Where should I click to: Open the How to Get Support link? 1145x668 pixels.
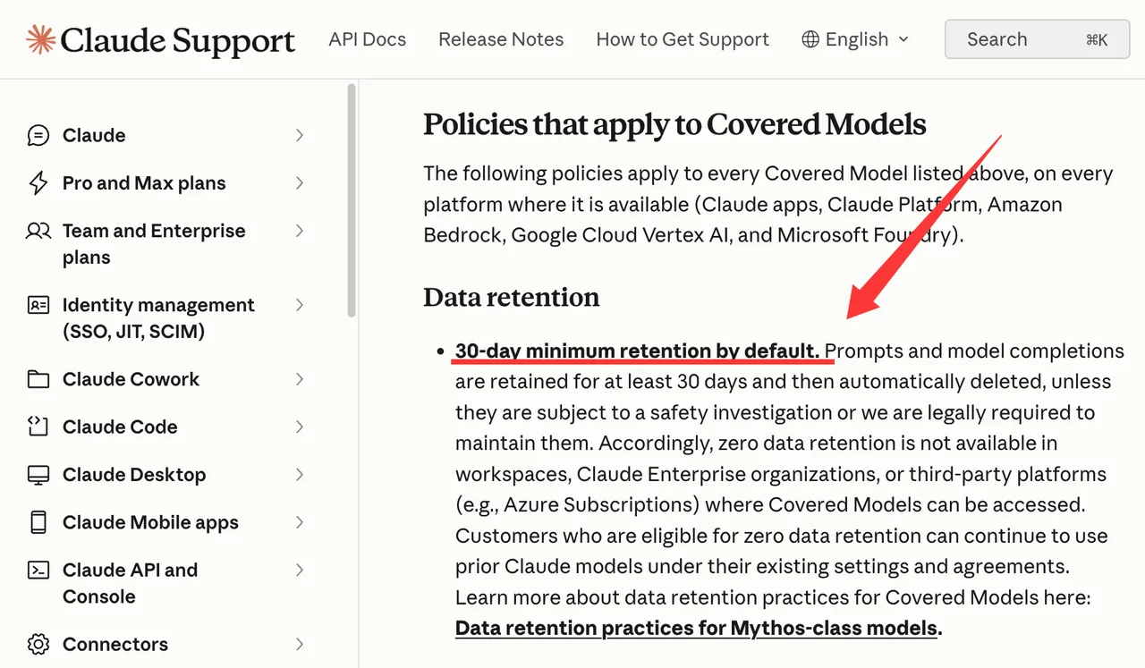683,39
